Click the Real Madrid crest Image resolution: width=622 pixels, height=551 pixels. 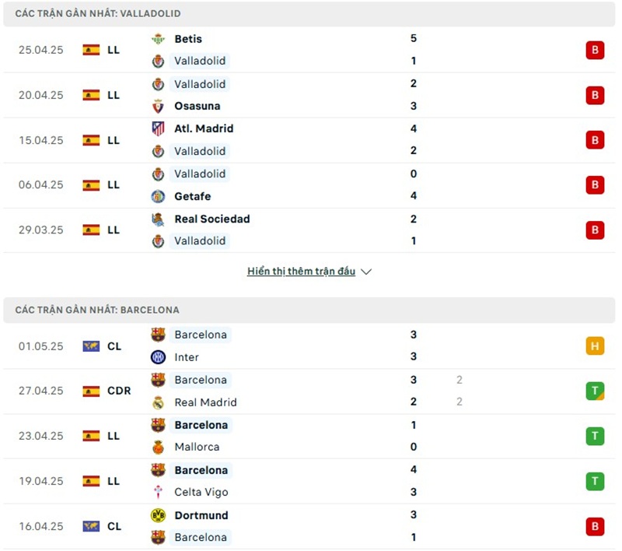158,402
